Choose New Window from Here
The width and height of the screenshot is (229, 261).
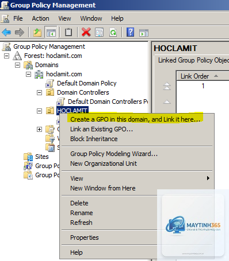pos(137,188)
